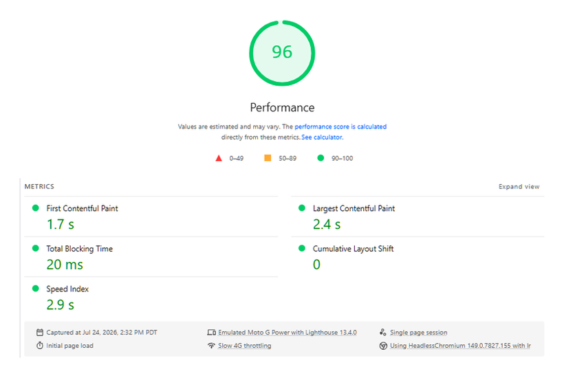Screen dimensions: 564x378
Task: Click the calendar icon next to Captured at
Action: [x=40, y=333]
